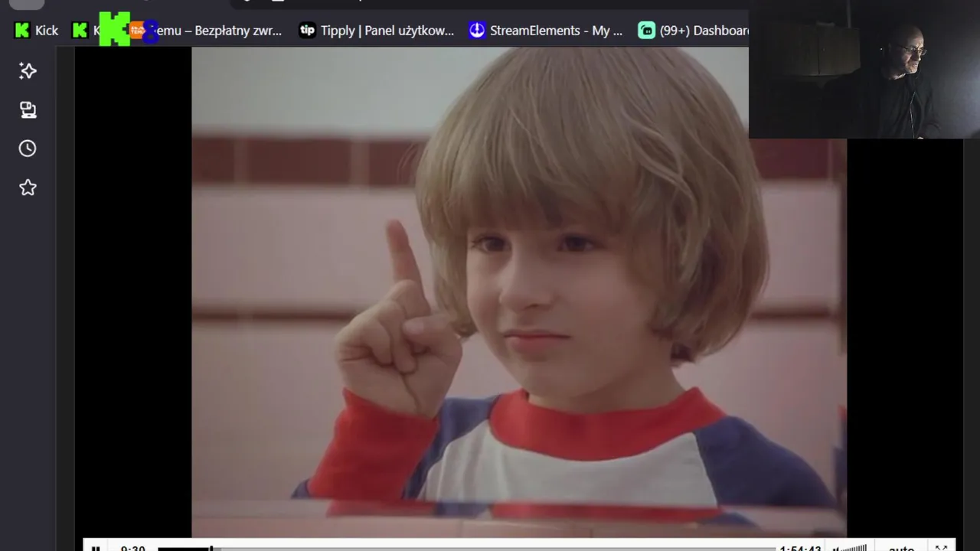The width and height of the screenshot is (980, 551).
Task: Open the Temu Bezpłatny zwrot bookmark
Action: (x=207, y=31)
